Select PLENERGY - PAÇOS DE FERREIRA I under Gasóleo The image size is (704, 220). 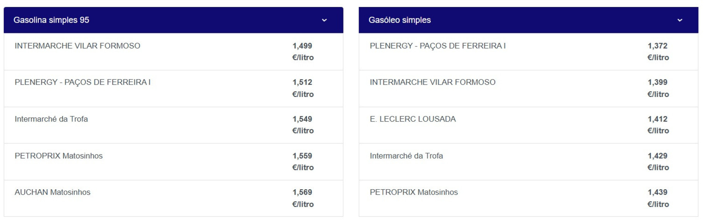pyautogui.click(x=437, y=46)
